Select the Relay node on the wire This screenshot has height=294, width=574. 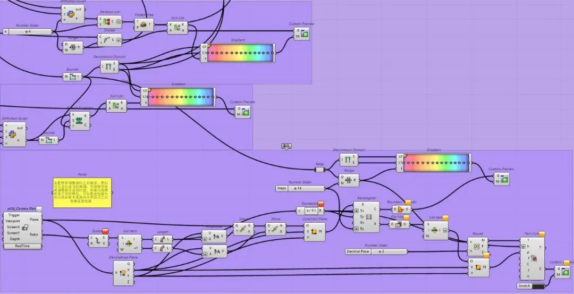click(319, 170)
